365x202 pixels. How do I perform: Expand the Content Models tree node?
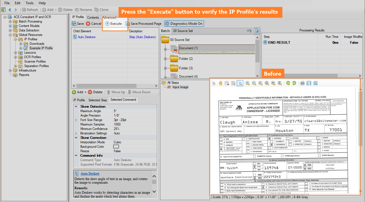pos(10,26)
